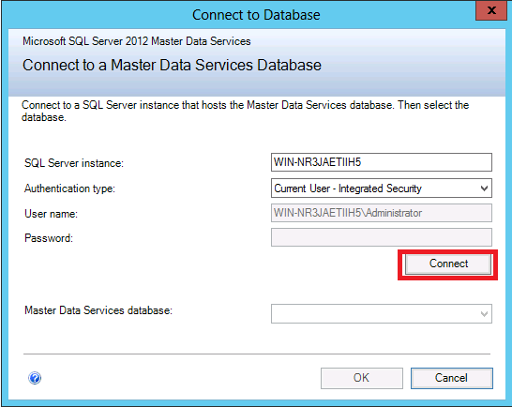Image resolution: width=512 pixels, height=407 pixels.
Task: Focus the Password text box
Action: [x=382, y=237]
